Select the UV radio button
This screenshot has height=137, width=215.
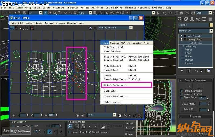click(32, 126)
